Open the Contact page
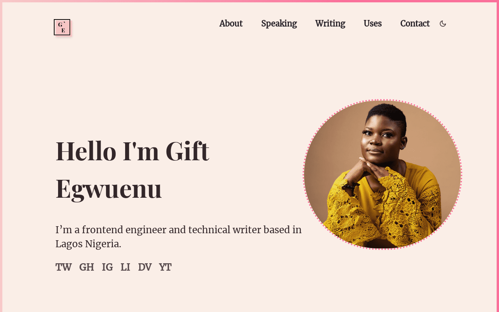 (415, 24)
